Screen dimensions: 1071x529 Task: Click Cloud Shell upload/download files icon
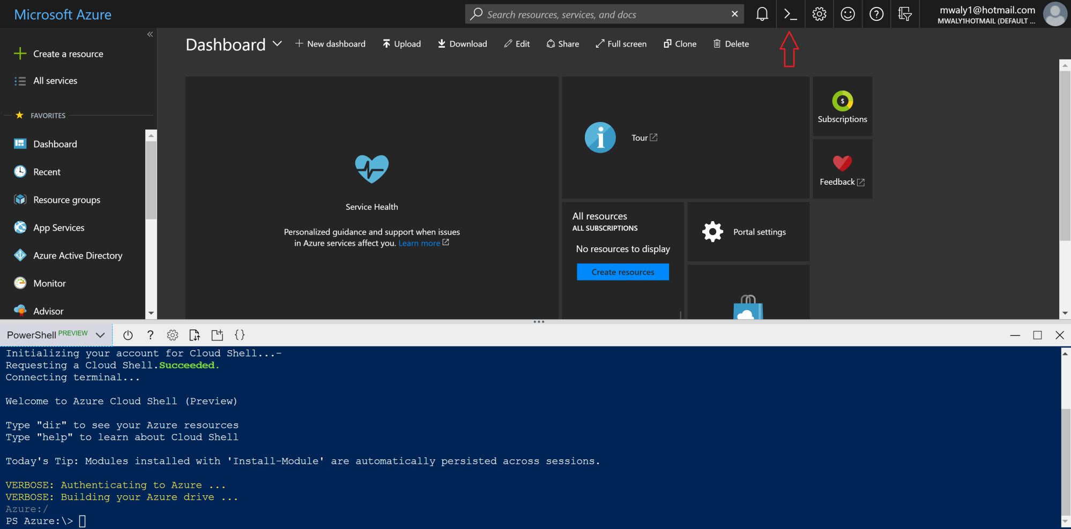tap(195, 335)
